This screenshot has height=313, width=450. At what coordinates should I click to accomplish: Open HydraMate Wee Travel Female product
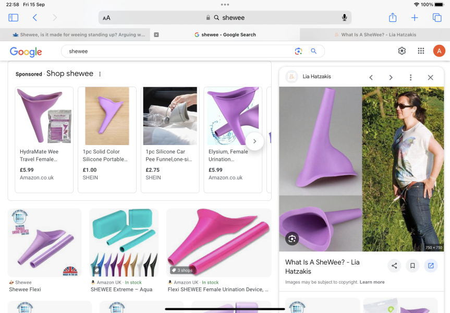pos(44,140)
